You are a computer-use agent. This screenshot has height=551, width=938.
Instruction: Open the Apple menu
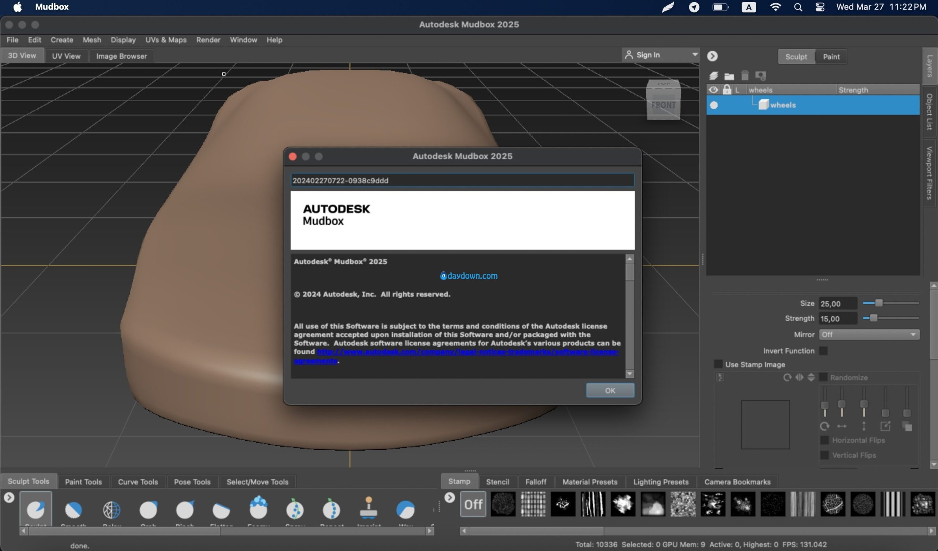click(18, 7)
